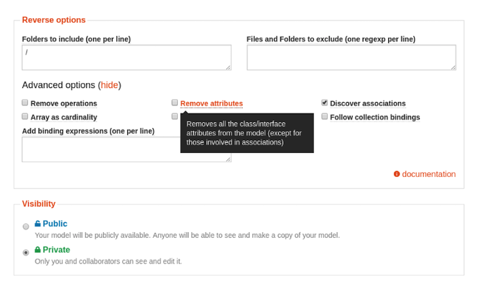Click 'Your model will be publicly available' text
477x293 pixels.
click(187, 235)
